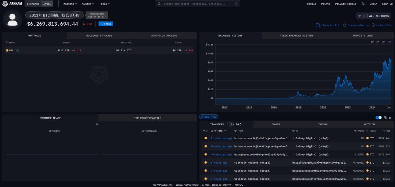Sort transfers by Time column
The width and height of the screenshot is (395, 187).
coord(220,131)
